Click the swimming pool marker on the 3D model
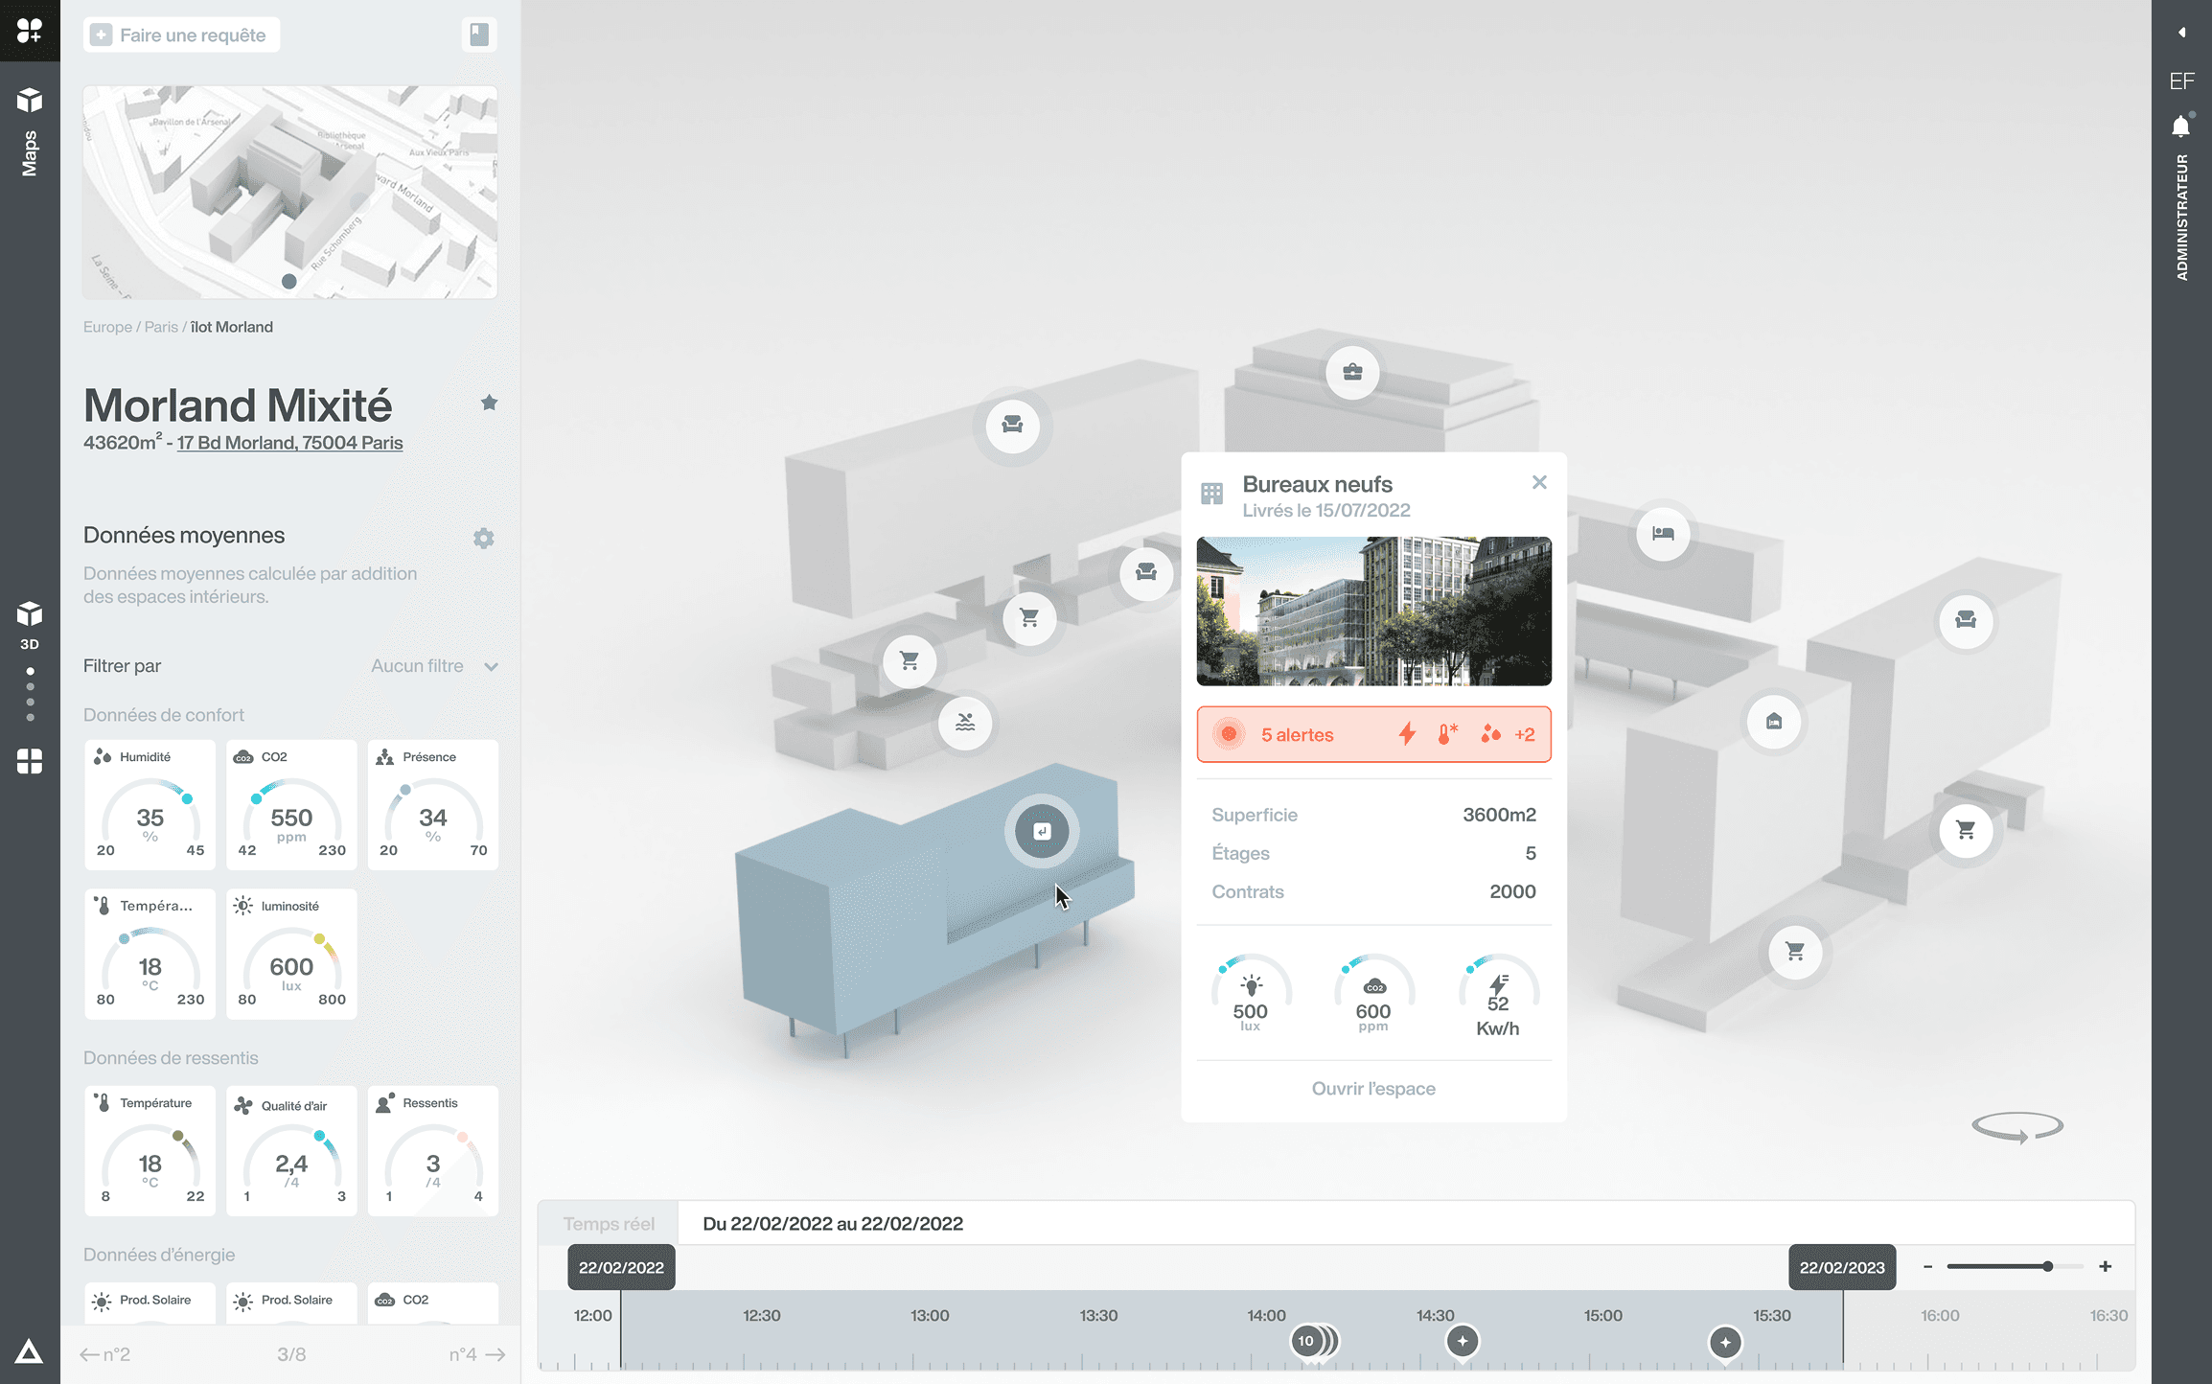The height and width of the screenshot is (1384, 2212). (x=965, y=722)
